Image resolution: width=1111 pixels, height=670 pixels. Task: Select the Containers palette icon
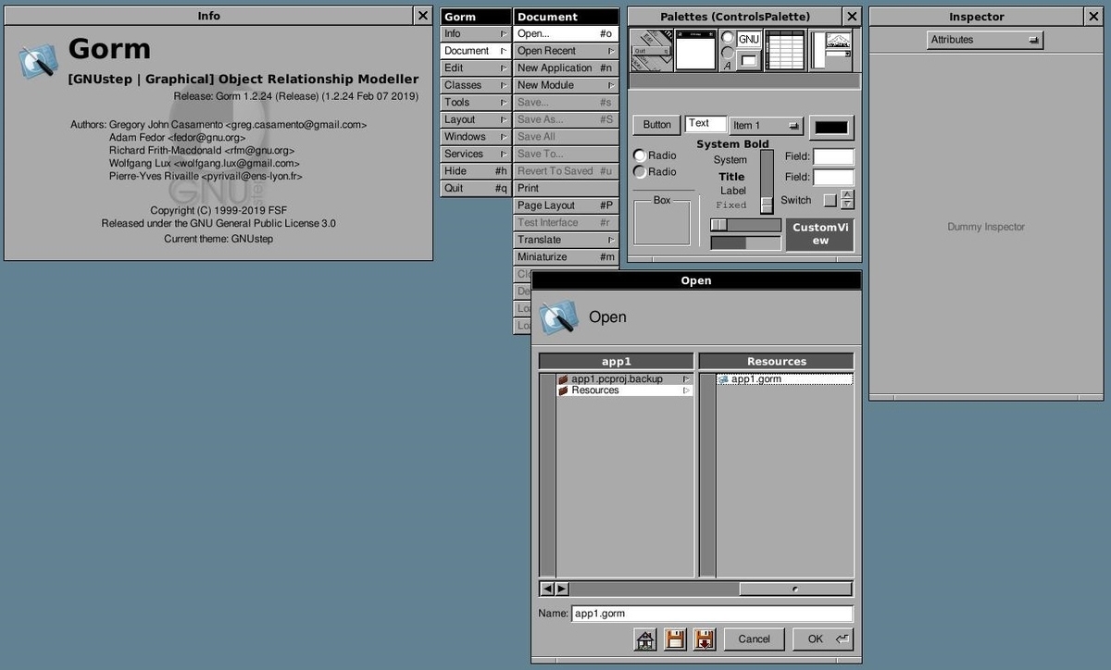click(830, 50)
